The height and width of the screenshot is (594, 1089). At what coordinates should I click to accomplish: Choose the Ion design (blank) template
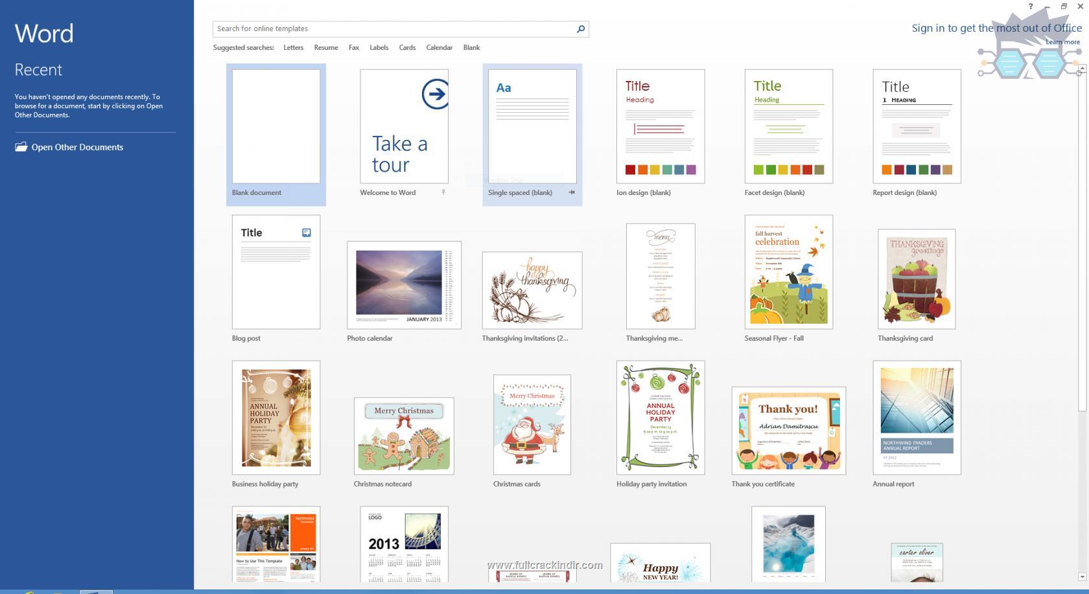tap(661, 126)
